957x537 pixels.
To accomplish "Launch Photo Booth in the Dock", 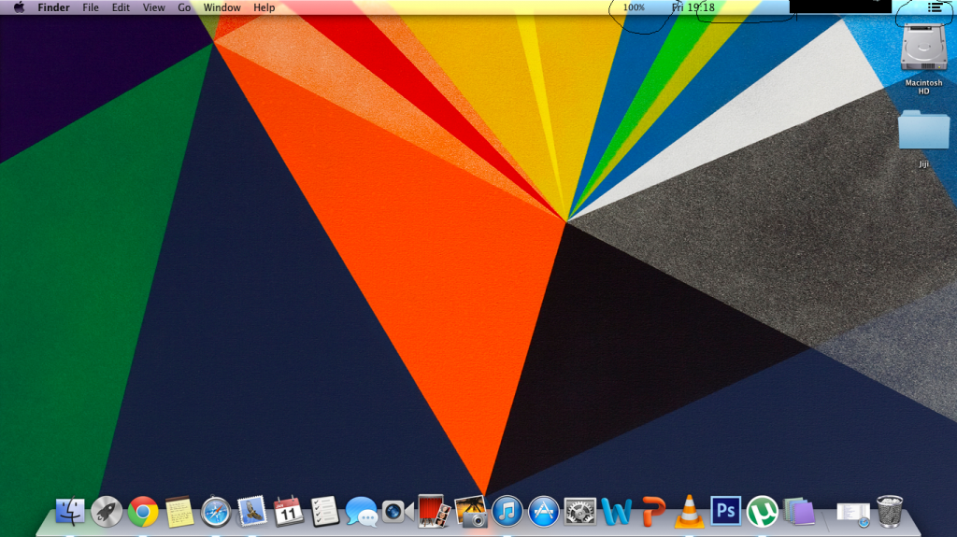I will pyautogui.click(x=434, y=511).
